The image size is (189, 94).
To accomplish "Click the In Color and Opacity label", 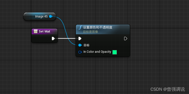I will click(97, 52).
